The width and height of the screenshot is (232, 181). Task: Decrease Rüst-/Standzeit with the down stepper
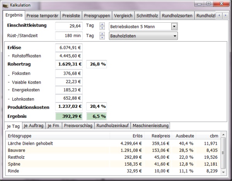(102, 38)
